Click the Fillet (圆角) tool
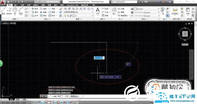 tap(52, 12)
